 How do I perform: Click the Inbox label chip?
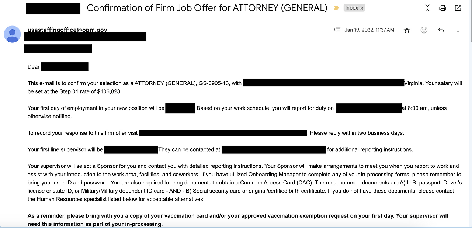[x=351, y=8]
